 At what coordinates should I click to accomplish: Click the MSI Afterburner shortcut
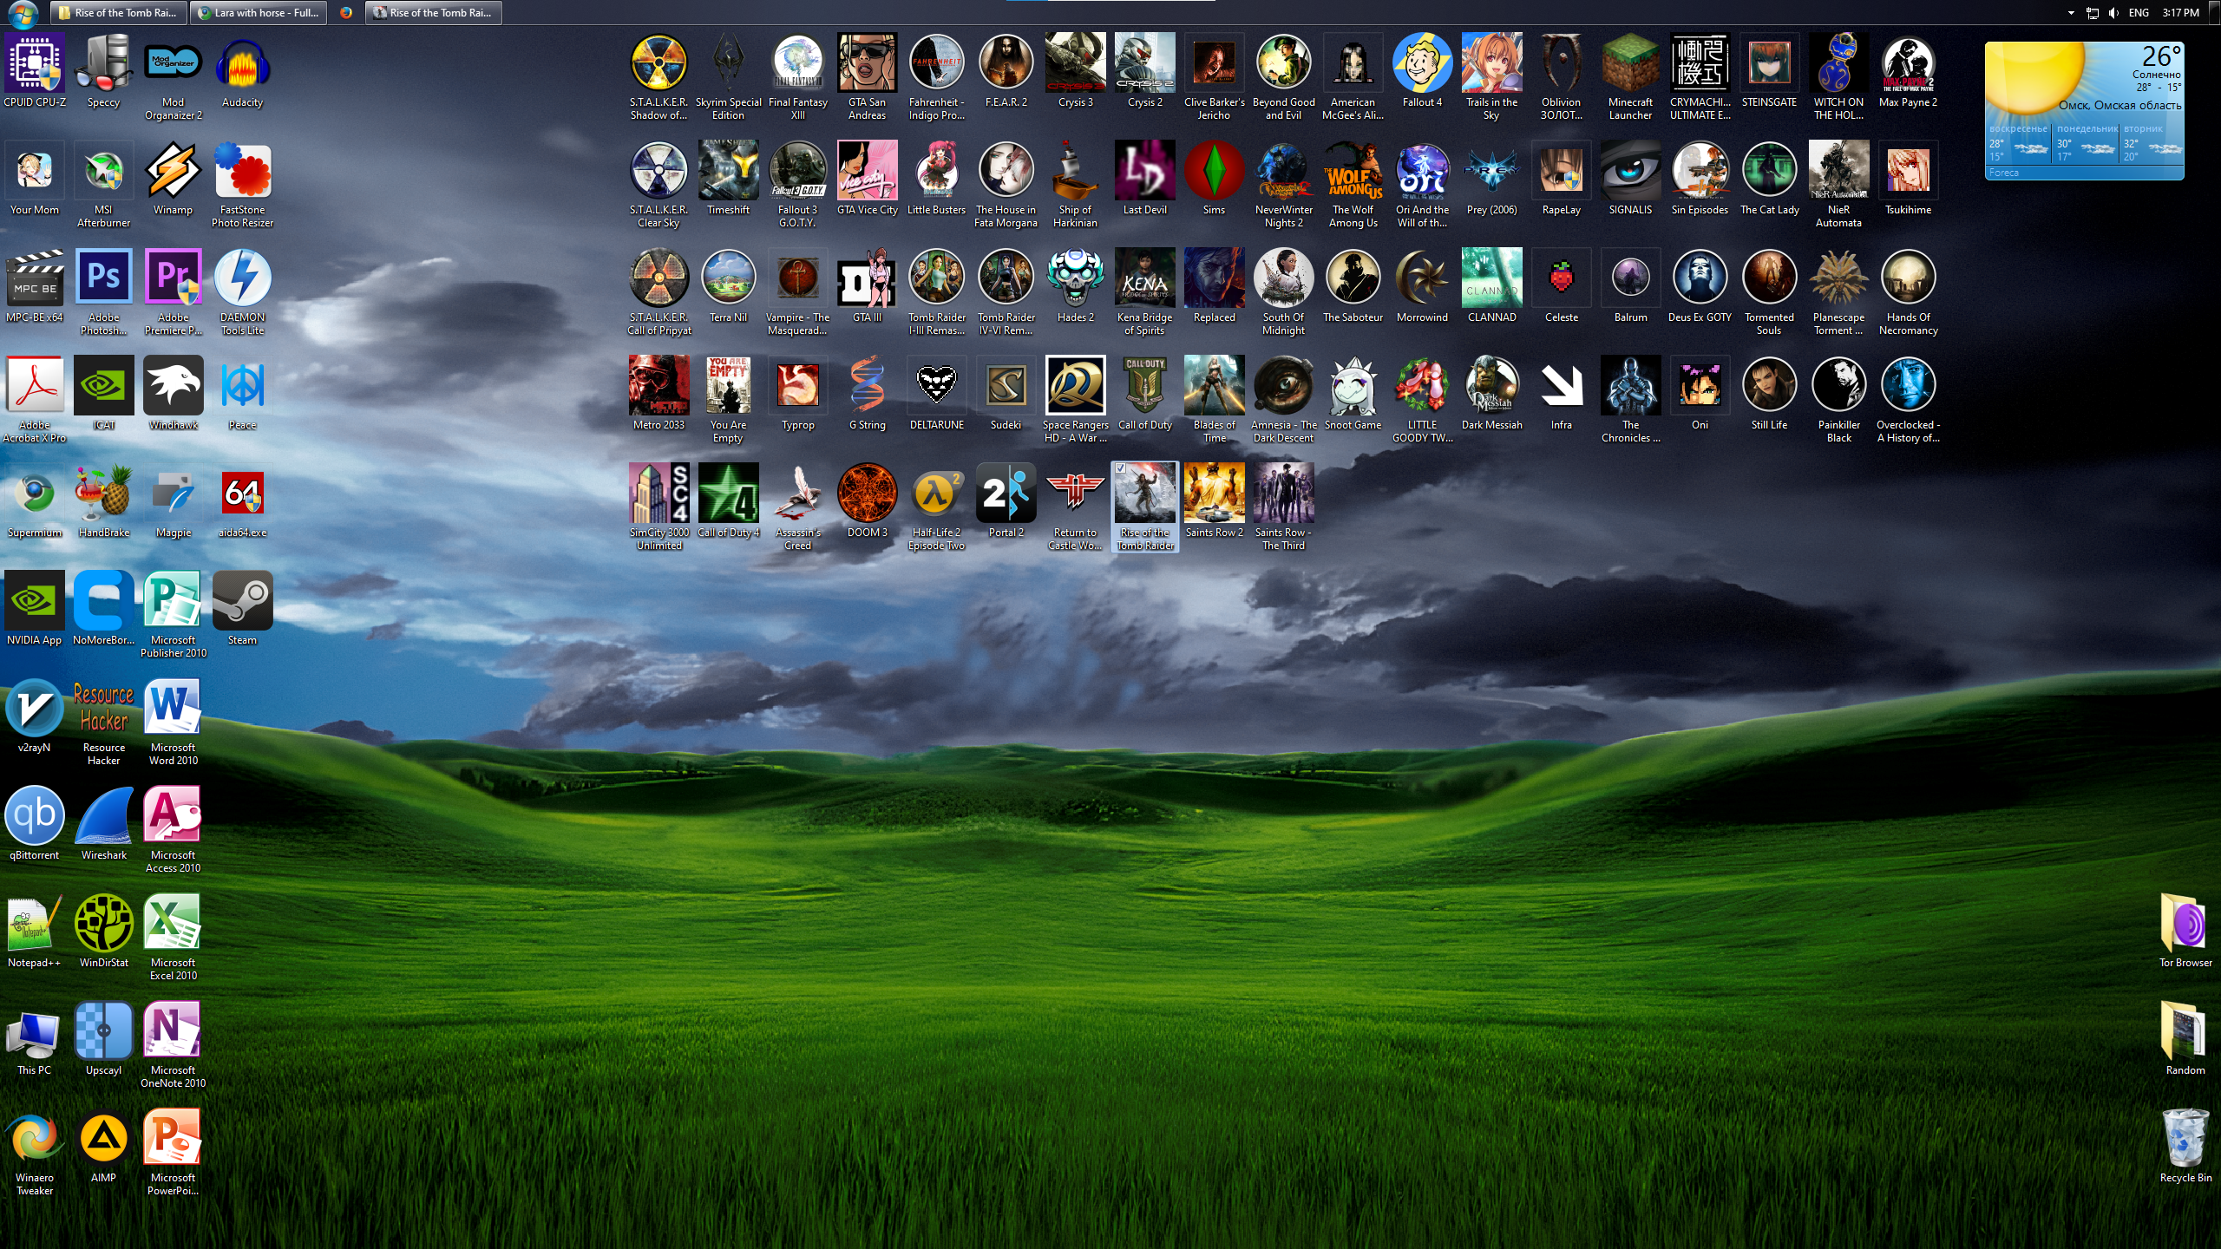[x=104, y=170]
